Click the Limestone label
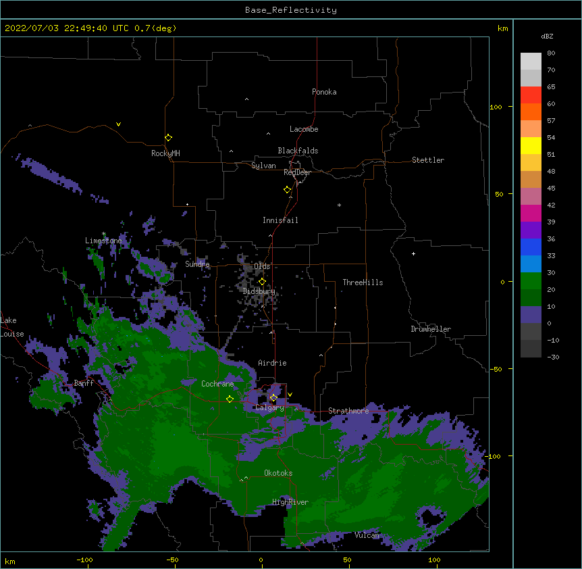This screenshot has width=582, height=569. click(x=103, y=241)
